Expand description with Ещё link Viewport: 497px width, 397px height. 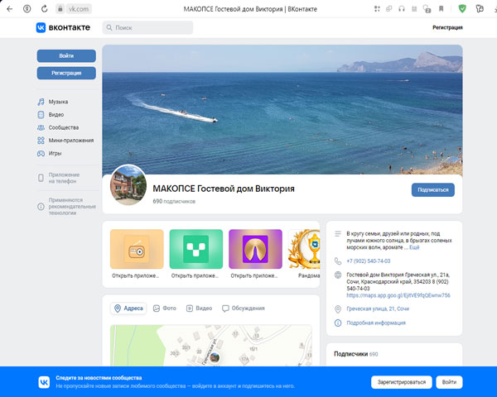414,247
